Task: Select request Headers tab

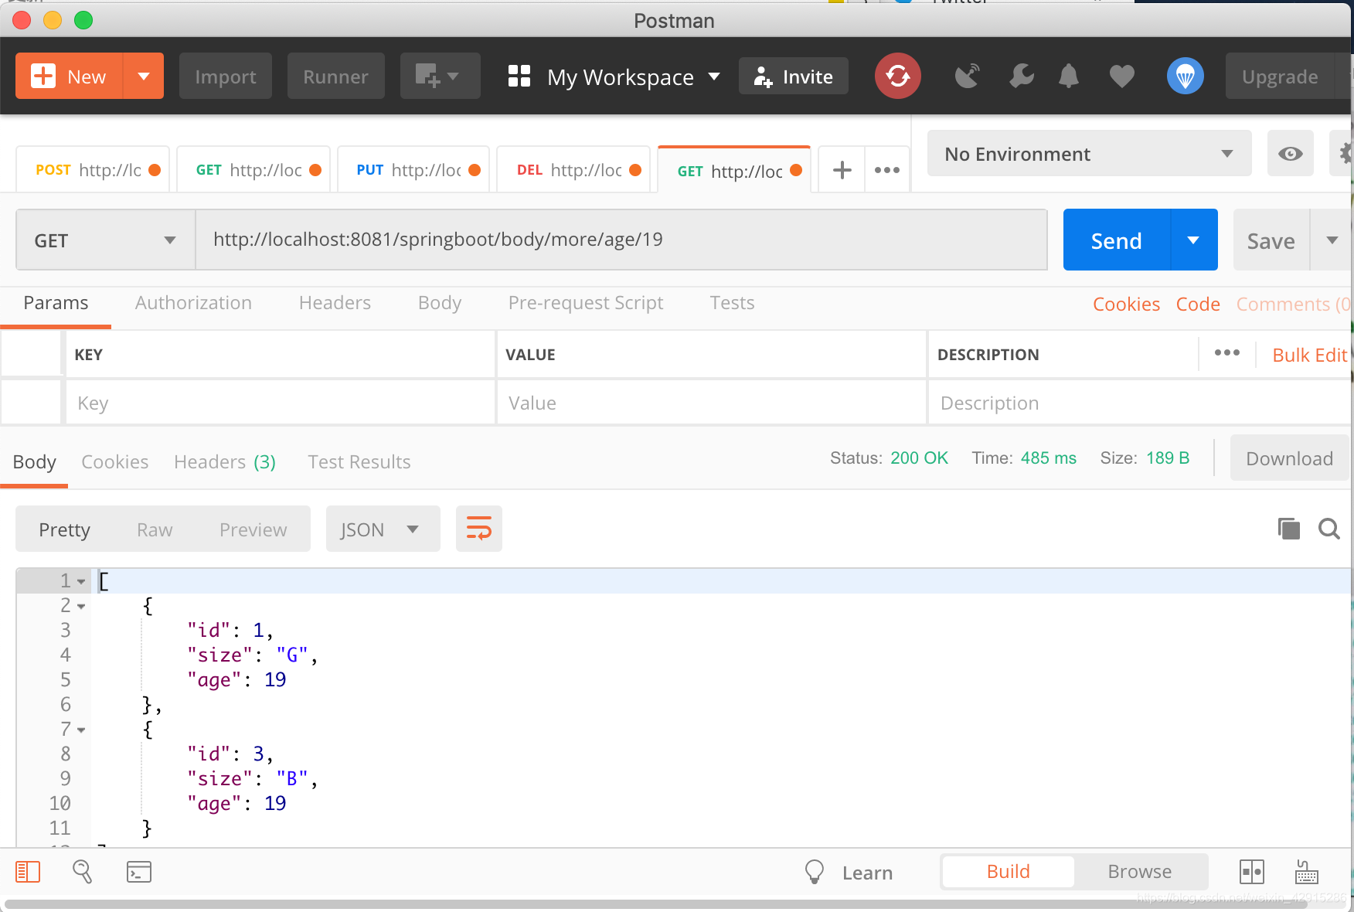Action: (x=335, y=303)
